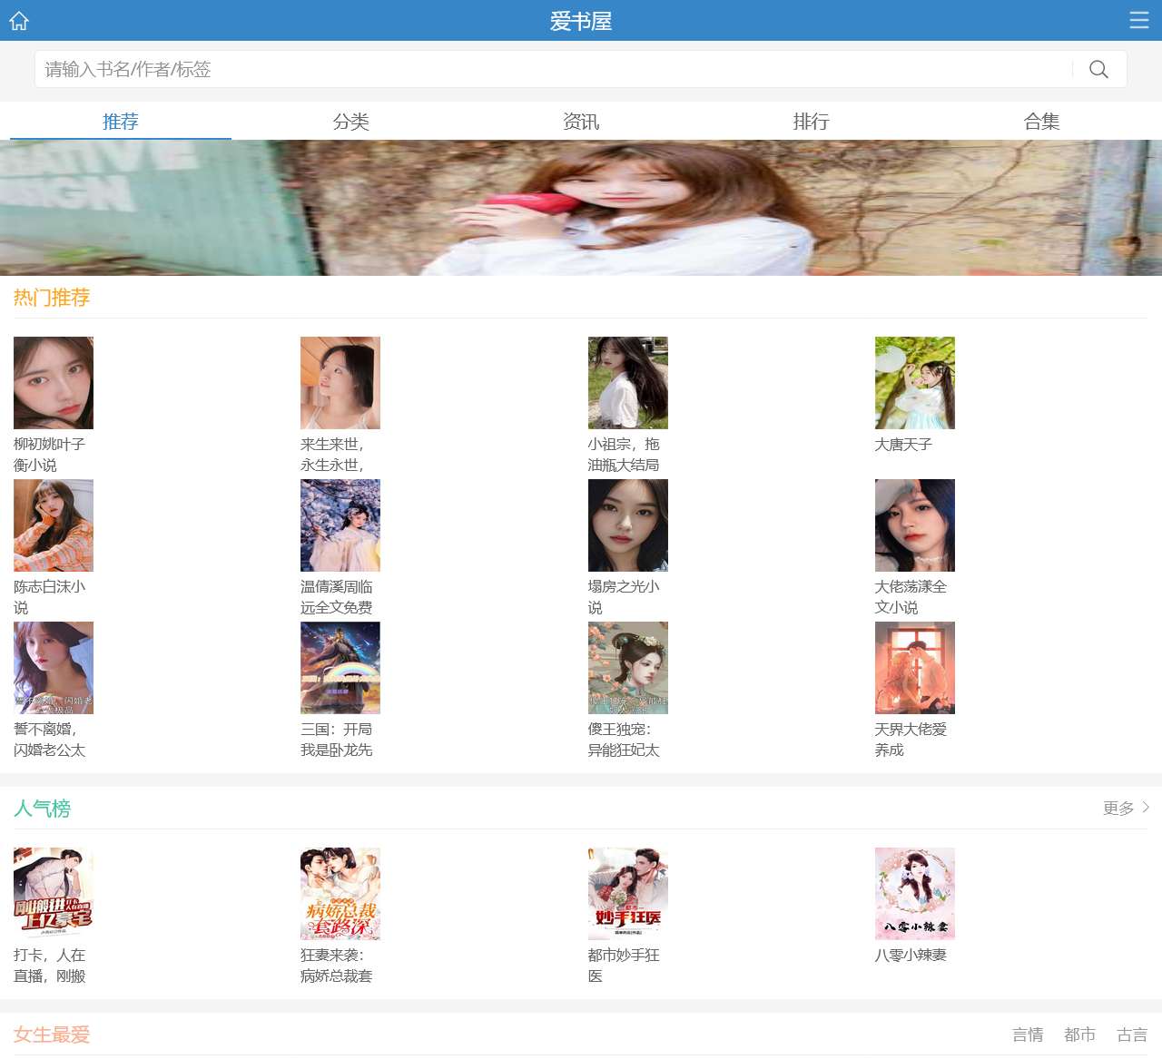The image size is (1162, 1059).
Task: Open cover of 八零小辣妻
Action: (x=915, y=894)
